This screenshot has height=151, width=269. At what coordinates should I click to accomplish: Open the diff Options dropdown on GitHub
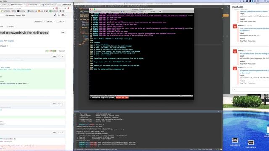[62, 51]
